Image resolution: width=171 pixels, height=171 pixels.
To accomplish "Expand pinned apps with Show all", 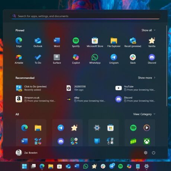I will click(148, 30).
